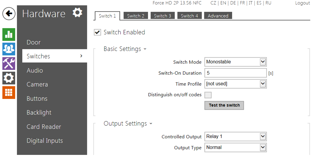
Task: Switch to the Switch 2 tab
Action: pyautogui.click(x=136, y=16)
